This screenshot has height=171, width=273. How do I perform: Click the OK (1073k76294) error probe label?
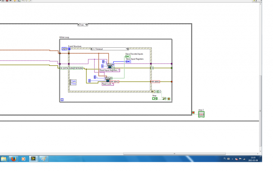(x=71, y=68)
